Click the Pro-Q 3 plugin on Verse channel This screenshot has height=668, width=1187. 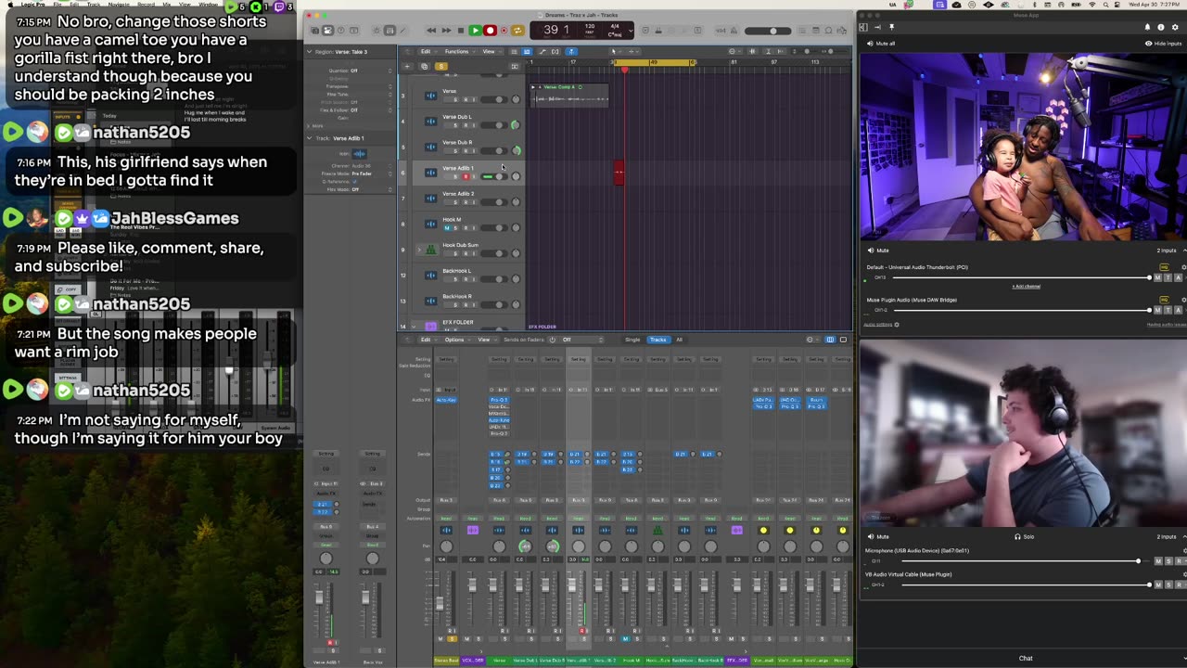tap(499, 400)
